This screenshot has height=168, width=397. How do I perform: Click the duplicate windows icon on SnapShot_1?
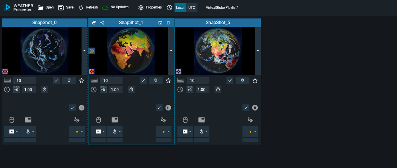94,23
